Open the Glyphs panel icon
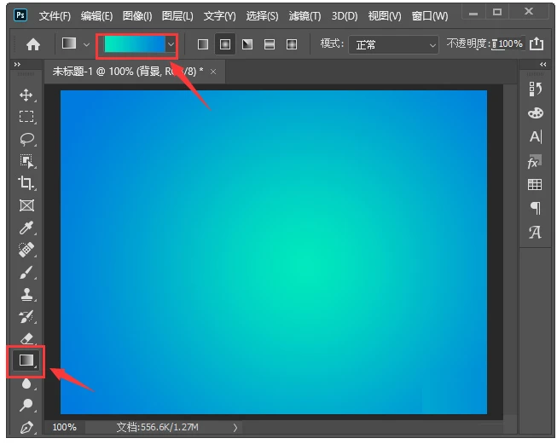The image size is (557, 444). click(x=535, y=232)
